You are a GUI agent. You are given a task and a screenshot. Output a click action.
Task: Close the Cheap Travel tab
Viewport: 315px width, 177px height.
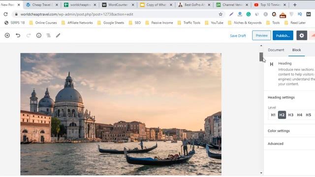(x=57, y=5)
